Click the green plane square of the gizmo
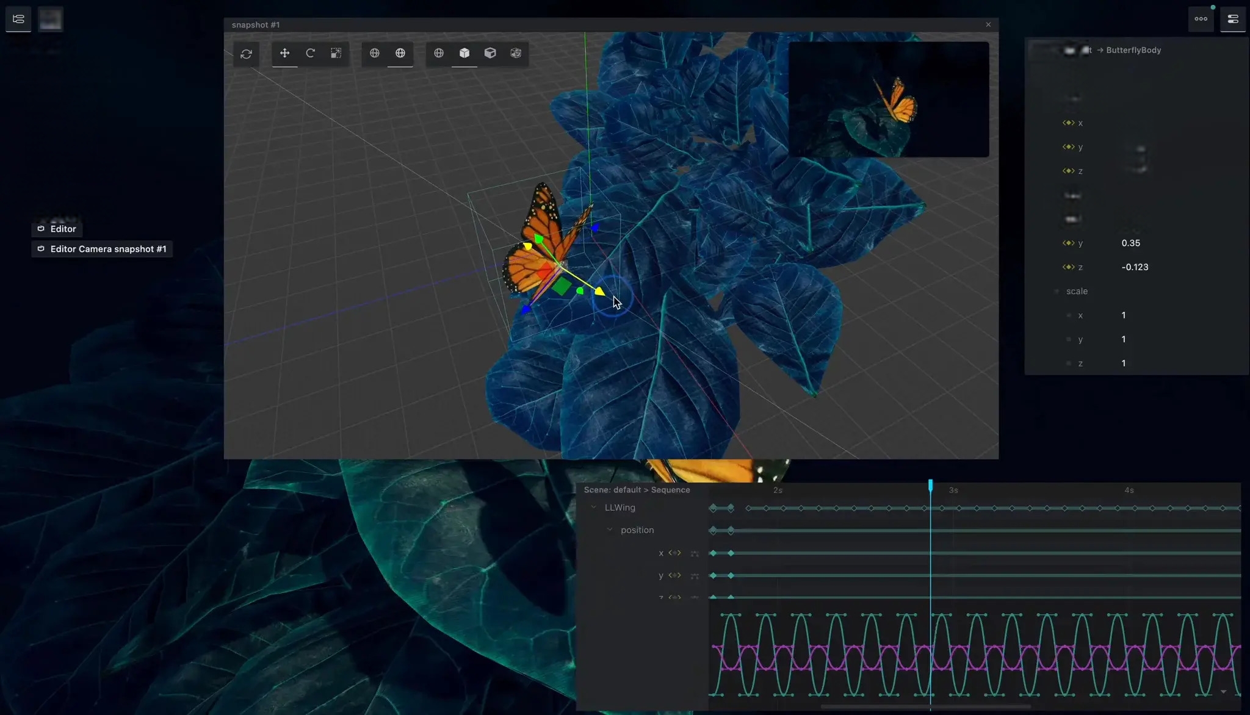 tap(562, 286)
